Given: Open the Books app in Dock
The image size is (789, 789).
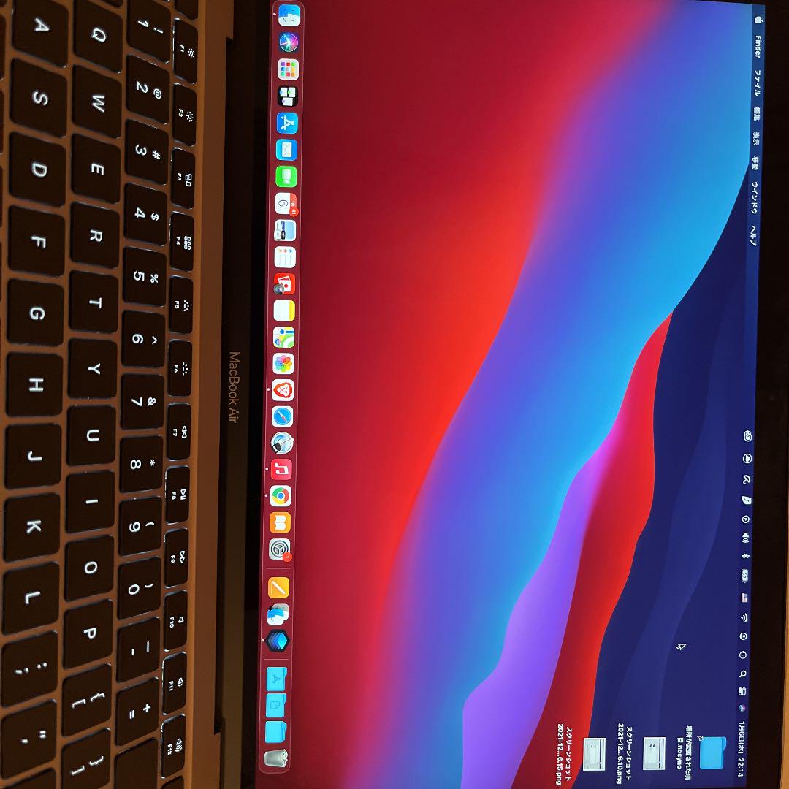Looking at the screenshot, I should (x=281, y=523).
